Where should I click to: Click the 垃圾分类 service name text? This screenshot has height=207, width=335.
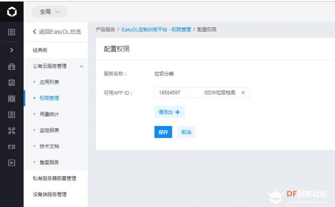pyautogui.click(x=164, y=74)
